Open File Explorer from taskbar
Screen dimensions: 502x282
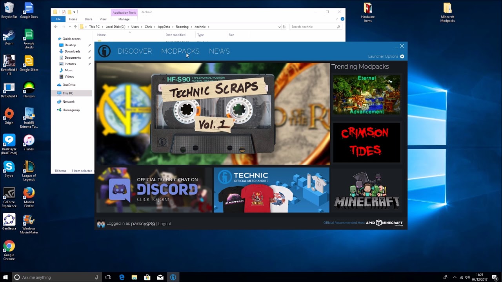[135, 277]
